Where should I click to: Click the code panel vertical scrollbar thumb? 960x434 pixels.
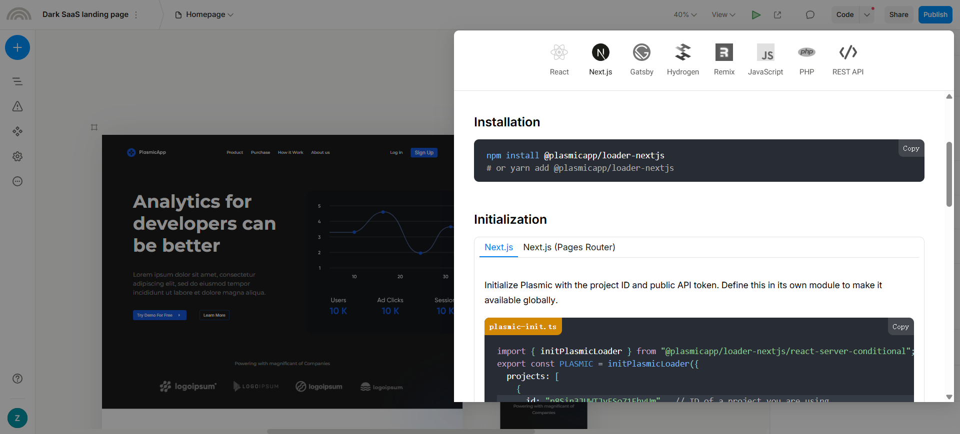949,174
